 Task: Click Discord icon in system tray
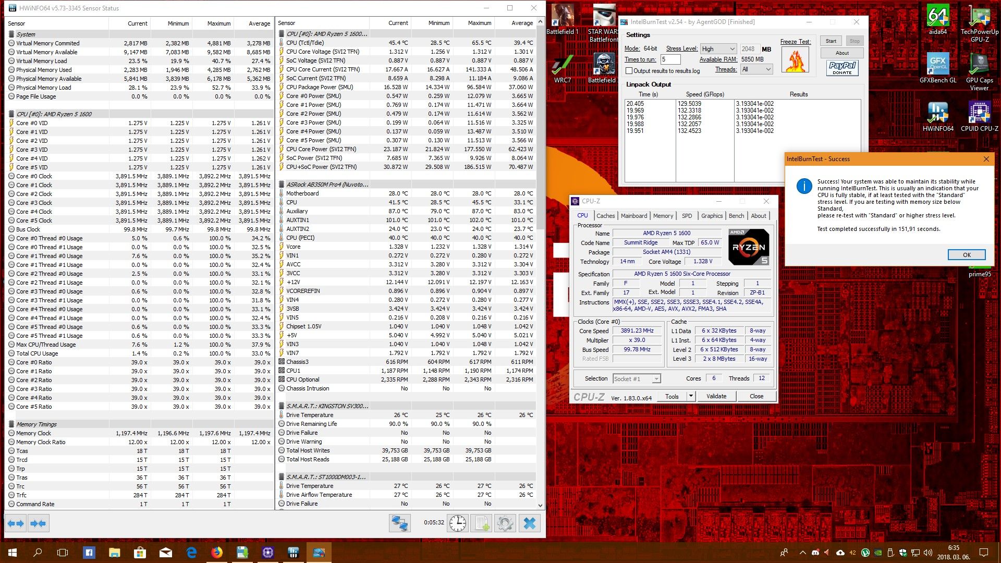(x=815, y=553)
